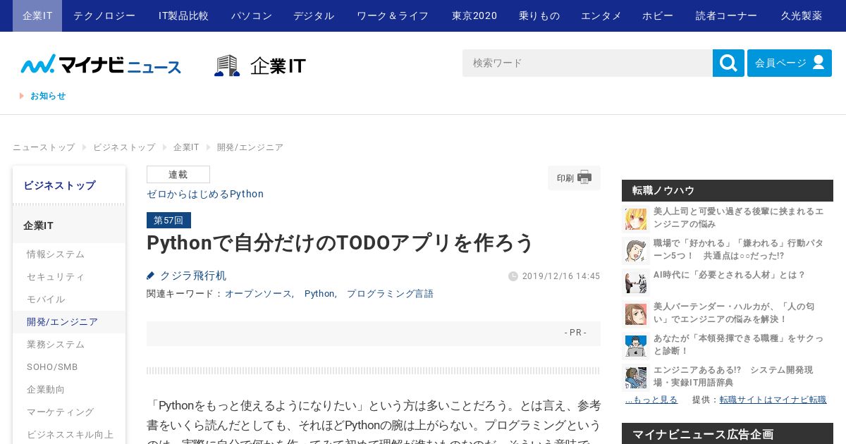
Task: Click thumbnail for 美人上司と可愛い過ぎる後輩 article
Action: (x=635, y=218)
